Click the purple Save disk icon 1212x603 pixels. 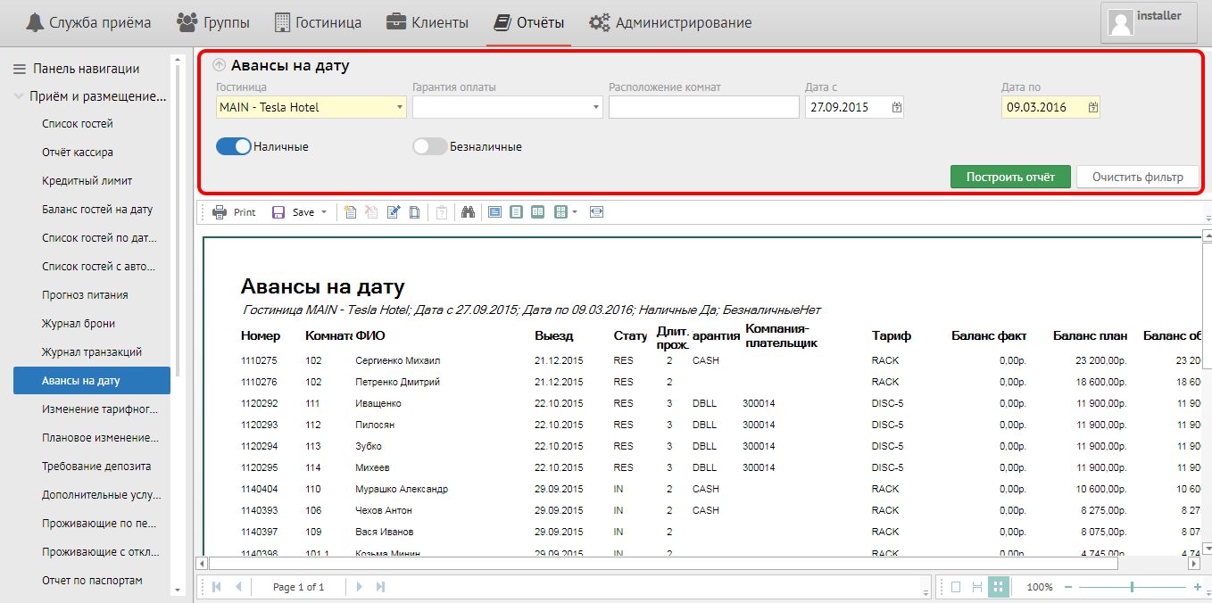(x=278, y=212)
